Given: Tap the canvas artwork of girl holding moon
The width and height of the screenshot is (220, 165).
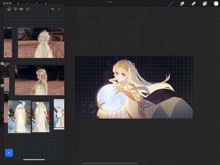Looking at the screenshot, I should pyautogui.click(x=134, y=87).
